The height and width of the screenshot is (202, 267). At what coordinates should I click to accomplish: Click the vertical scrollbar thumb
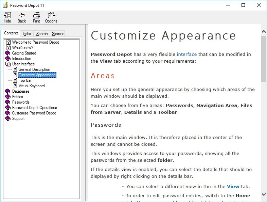click(264, 59)
